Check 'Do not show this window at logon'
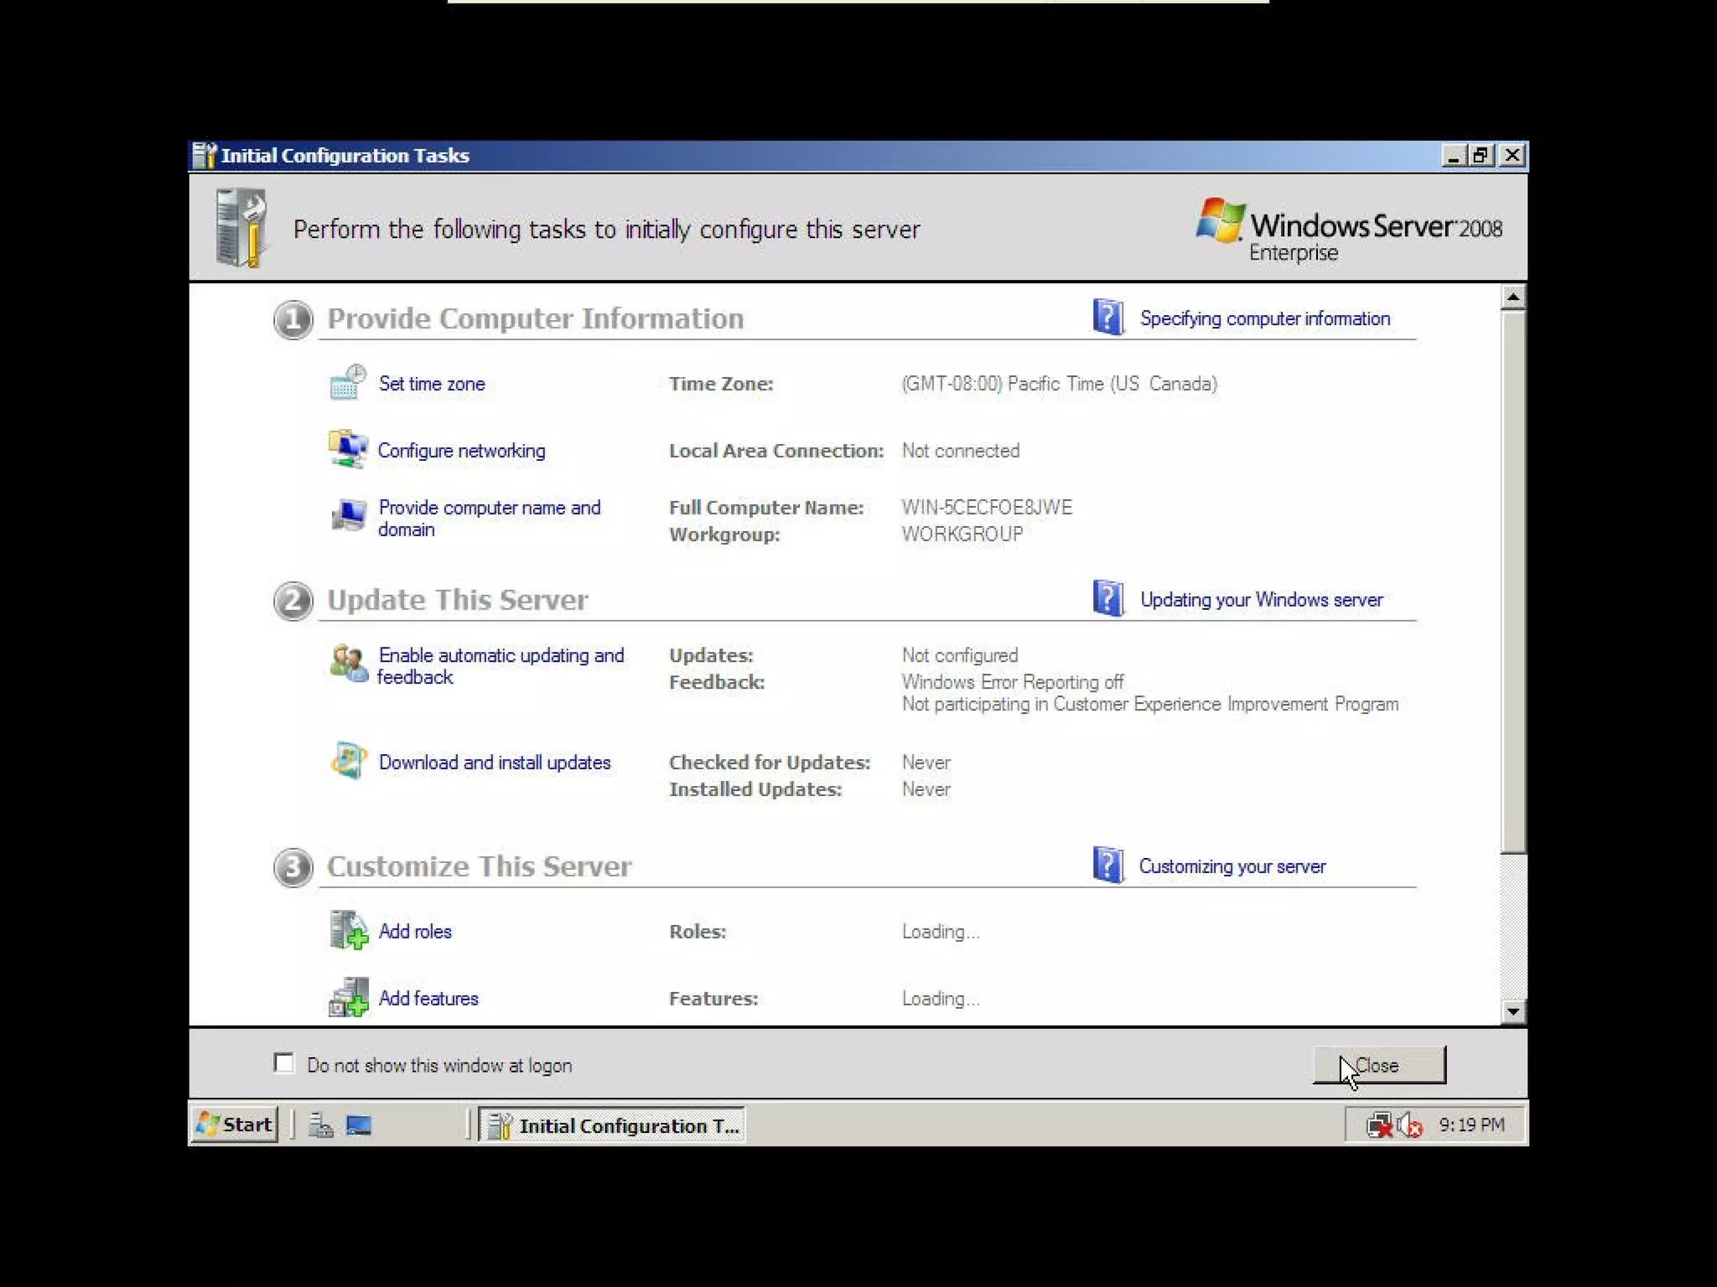1717x1287 pixels. click(284, 1063)
